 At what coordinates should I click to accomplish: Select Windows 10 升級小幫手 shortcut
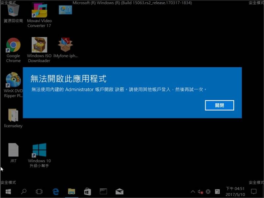tap(39, 155)
